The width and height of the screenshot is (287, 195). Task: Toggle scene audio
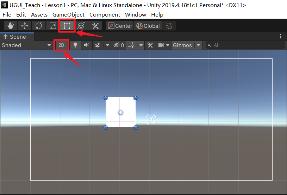point(87,45)
